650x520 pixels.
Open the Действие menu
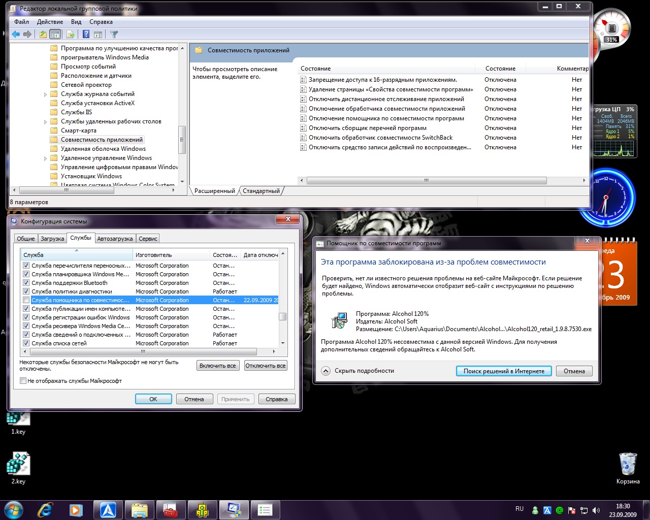click(50, 22)
